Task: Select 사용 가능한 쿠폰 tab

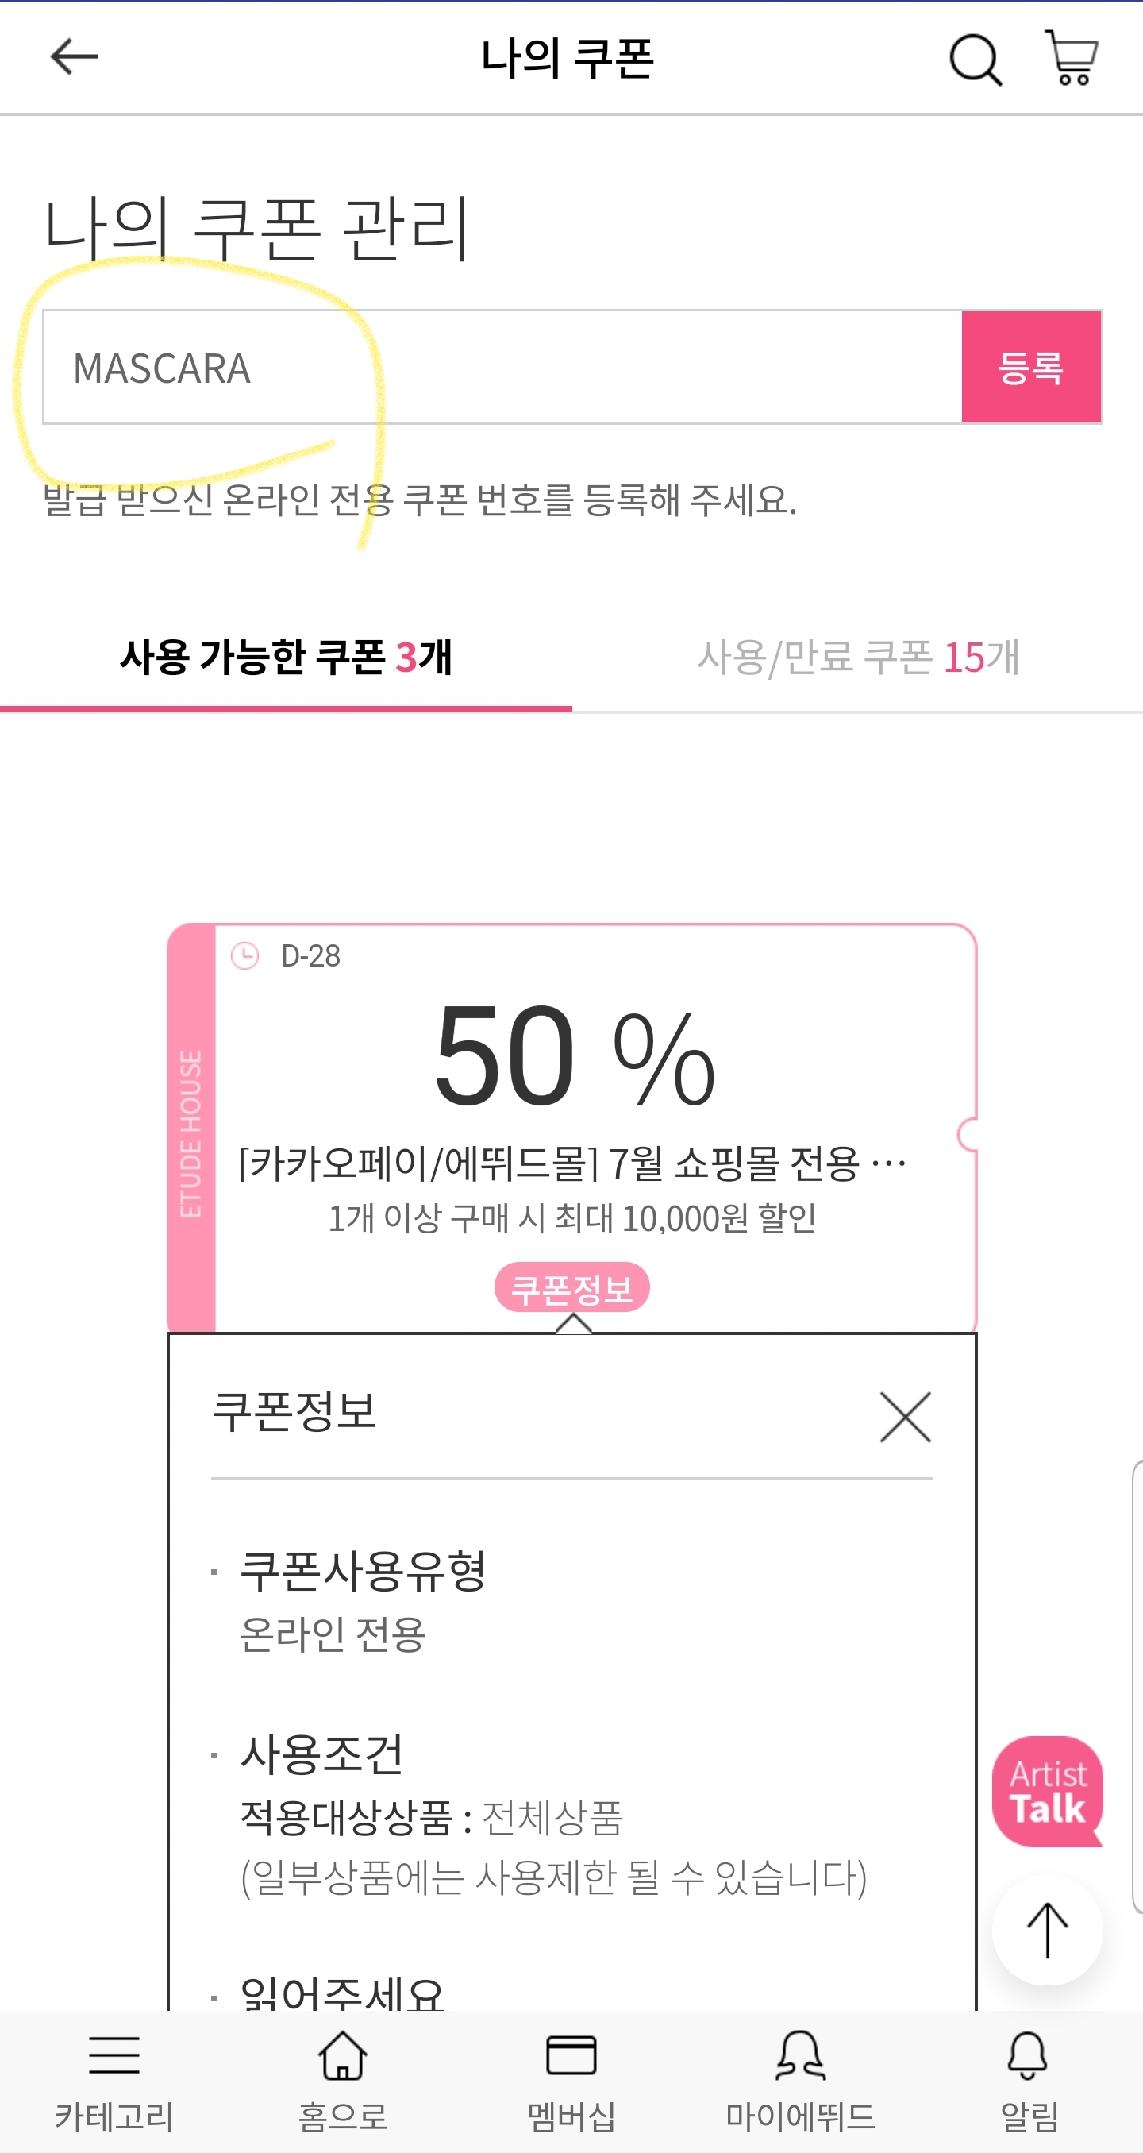Action: point(286,657)
